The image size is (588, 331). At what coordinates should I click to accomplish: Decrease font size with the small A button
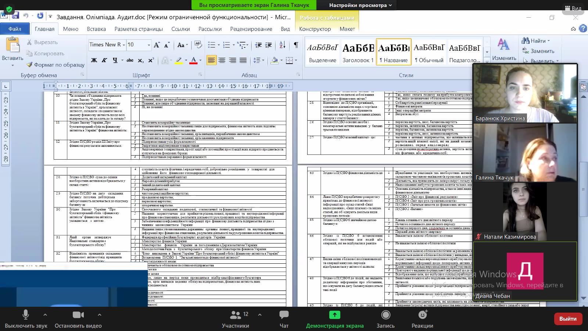click(x=167, y=45)
